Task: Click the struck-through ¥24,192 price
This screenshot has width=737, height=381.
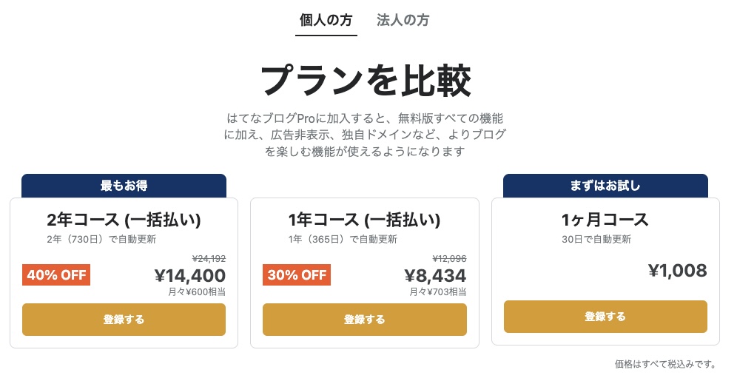Action: pyautogui.click(x=209, y=259)
